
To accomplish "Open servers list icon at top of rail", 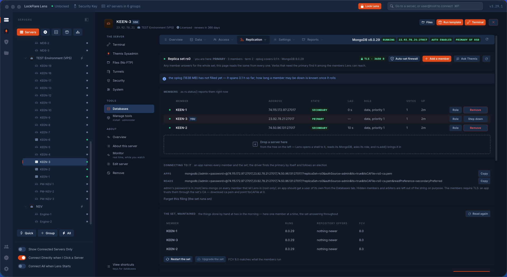I will (x=6, y=20).
